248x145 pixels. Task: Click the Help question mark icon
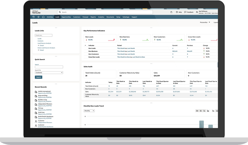point(177,12)
